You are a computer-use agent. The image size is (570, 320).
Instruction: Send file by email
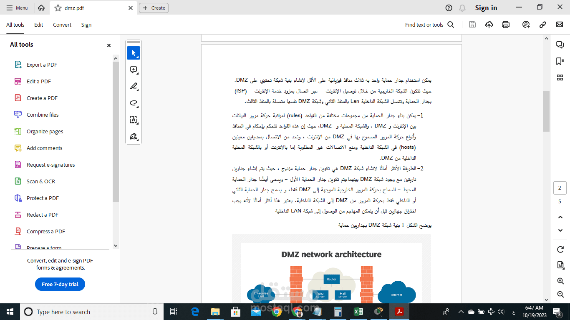tap(560, 25)
